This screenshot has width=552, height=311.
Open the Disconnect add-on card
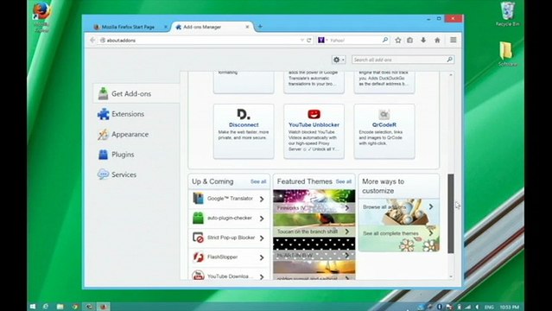[x=244, y=131]
